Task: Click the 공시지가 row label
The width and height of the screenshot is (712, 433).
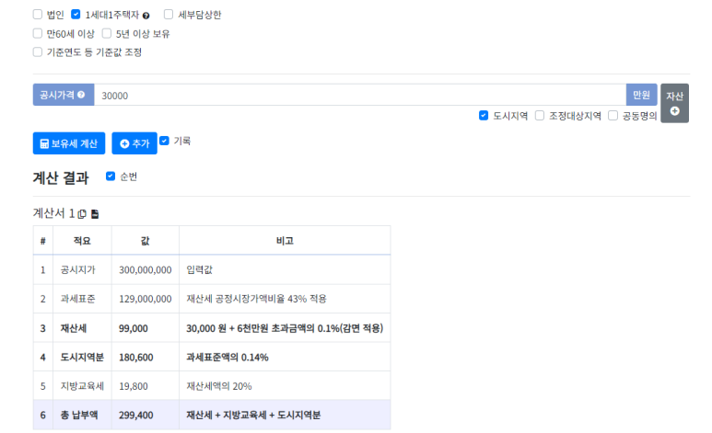Action: (78, 269)
